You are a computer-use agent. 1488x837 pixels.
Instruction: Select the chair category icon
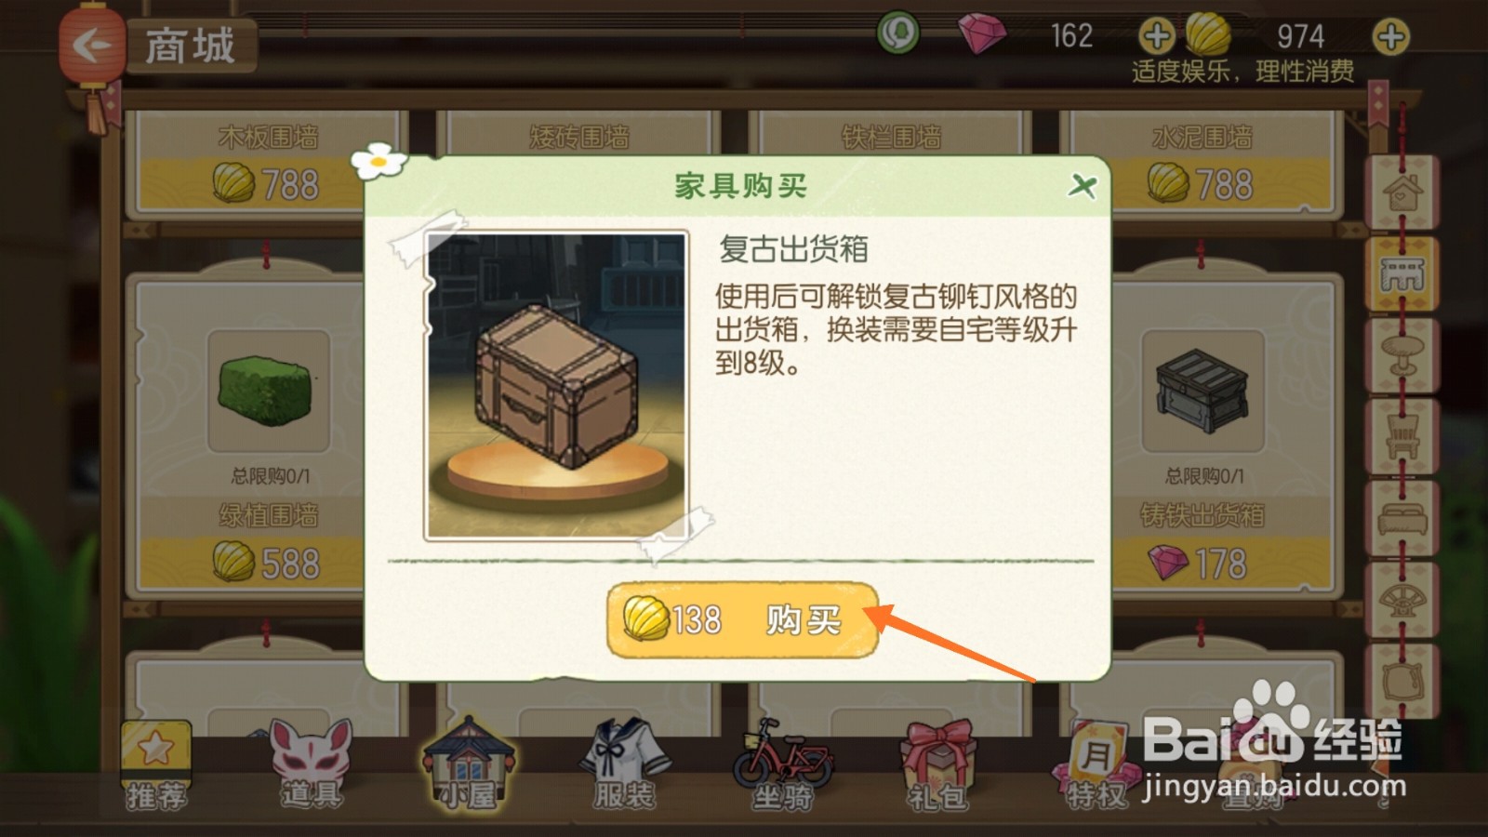[x=1402, y=436]
